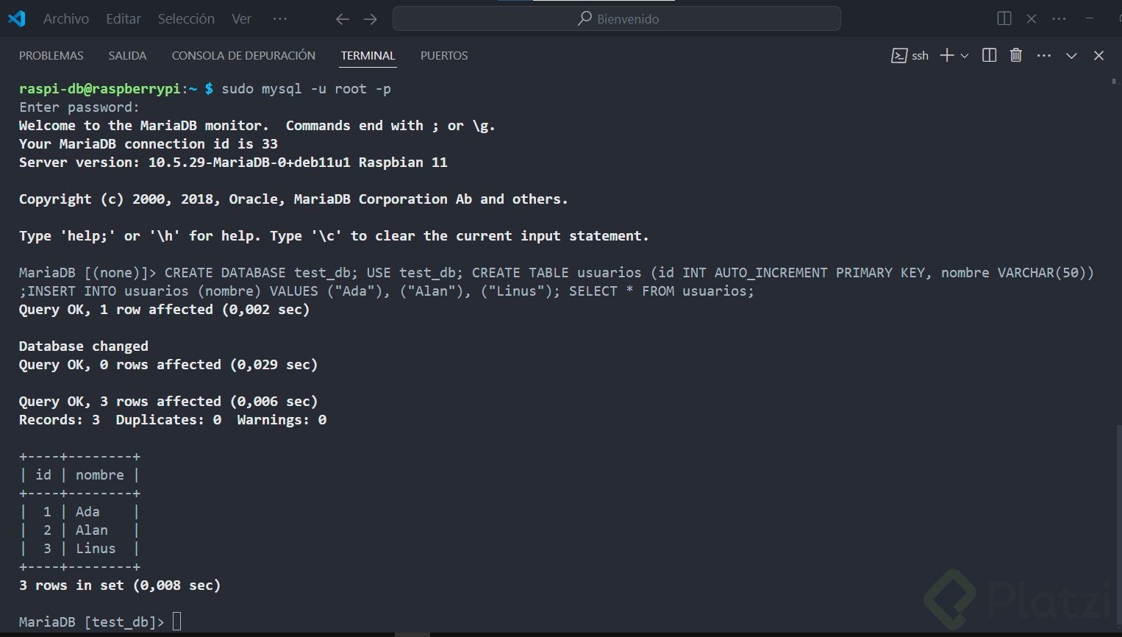Click "Query OK, 1 row affected (0,002 sec)"

[165, 310]
